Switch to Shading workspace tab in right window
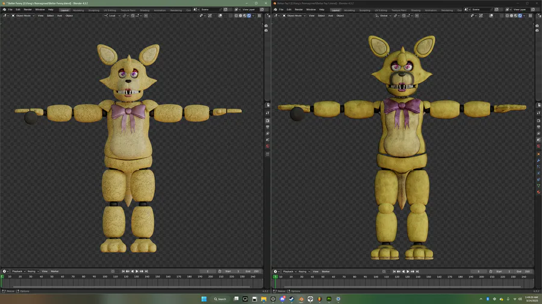This screenshot has height=304, width=542. 416,10
